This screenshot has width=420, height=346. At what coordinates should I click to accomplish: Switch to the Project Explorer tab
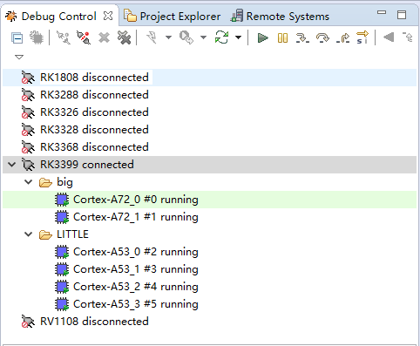click(x=173, y=17)
